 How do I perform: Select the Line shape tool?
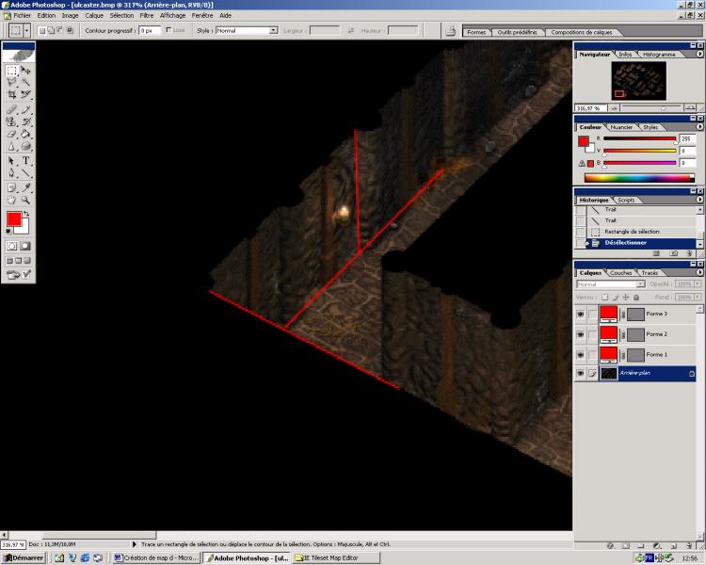coord(25,173)
